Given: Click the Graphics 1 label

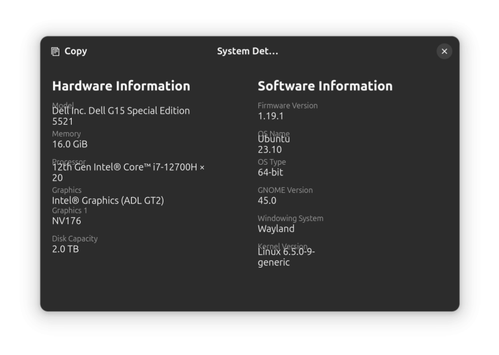Looking at the screenshot, I should (x=70, y=210).
